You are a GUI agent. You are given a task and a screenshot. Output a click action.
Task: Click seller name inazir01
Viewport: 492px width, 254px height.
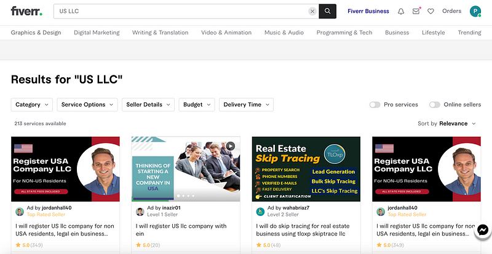tap(172, 207)
